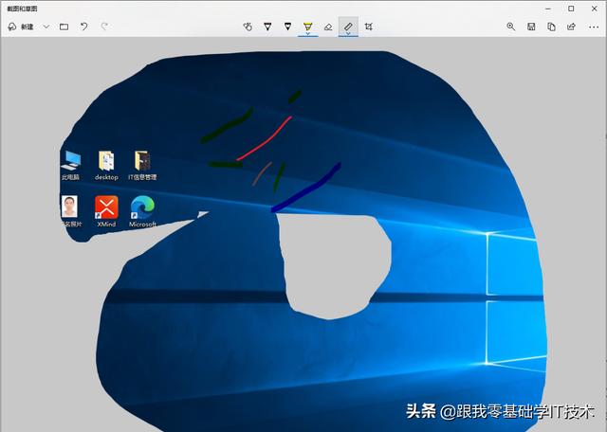Click the 新建 (New snip) button
Viewport: 607px width, 432px height.
point(21,27)
